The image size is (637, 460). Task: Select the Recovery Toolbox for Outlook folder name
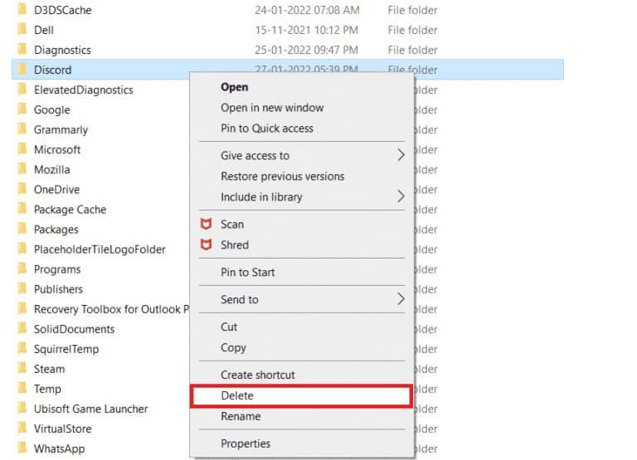click(111, 309)
